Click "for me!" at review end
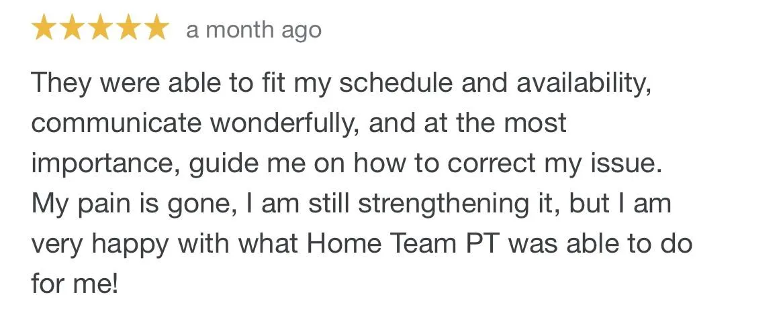This screenshot has width=783, height=321. [75, 285]
